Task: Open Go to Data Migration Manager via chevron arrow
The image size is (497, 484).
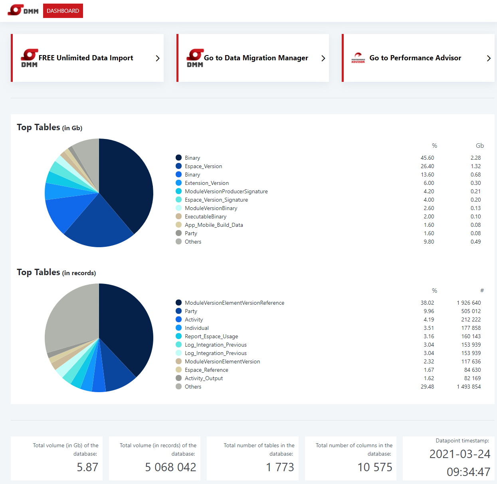Action: tap(323, 58)
